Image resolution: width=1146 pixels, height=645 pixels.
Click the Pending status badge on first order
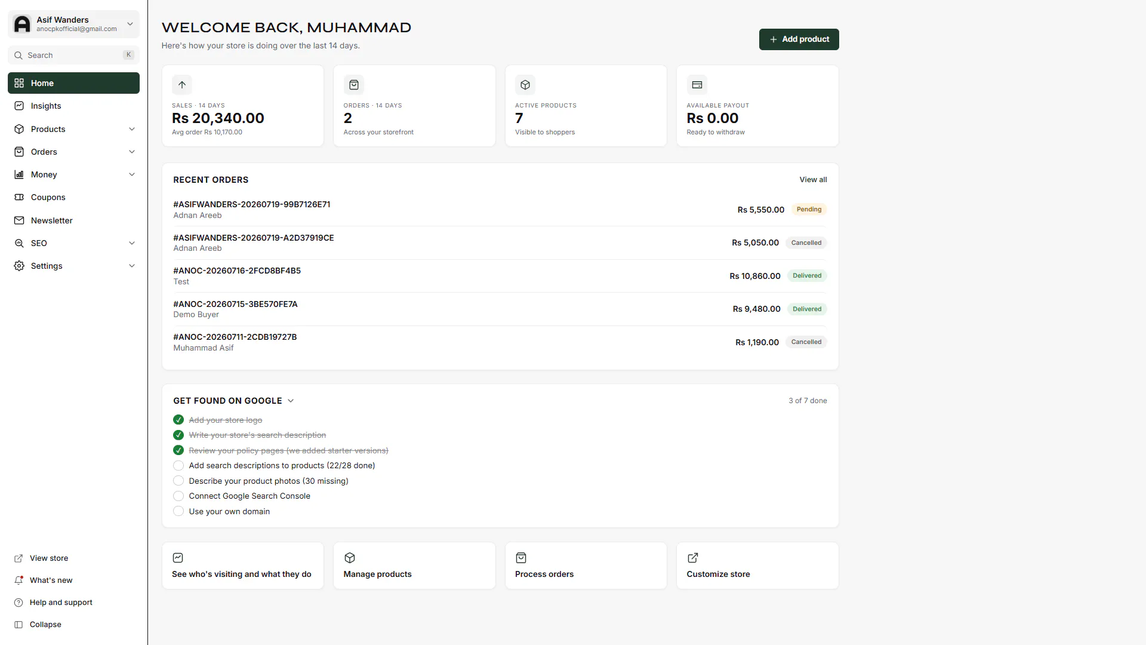pos(809,210)
